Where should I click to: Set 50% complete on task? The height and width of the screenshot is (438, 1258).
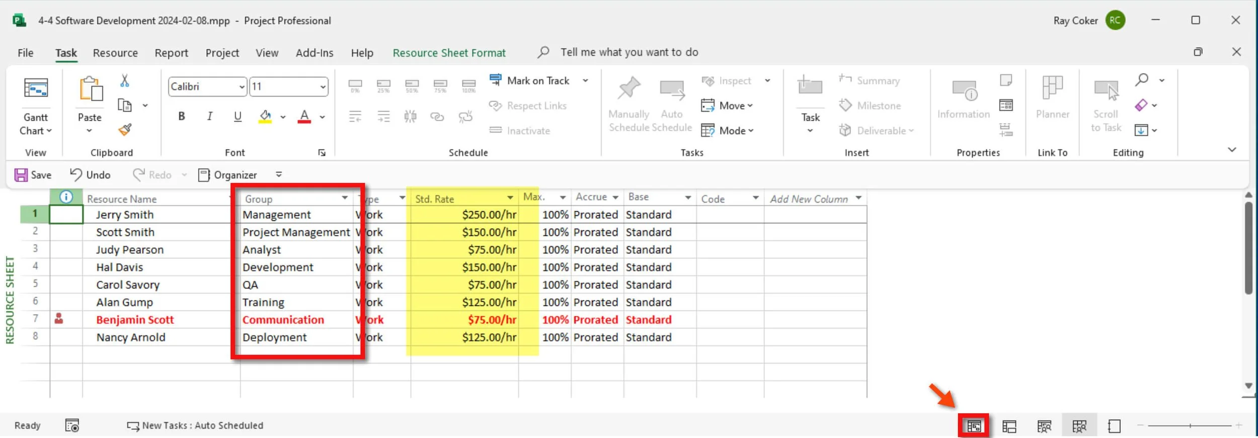412,85
